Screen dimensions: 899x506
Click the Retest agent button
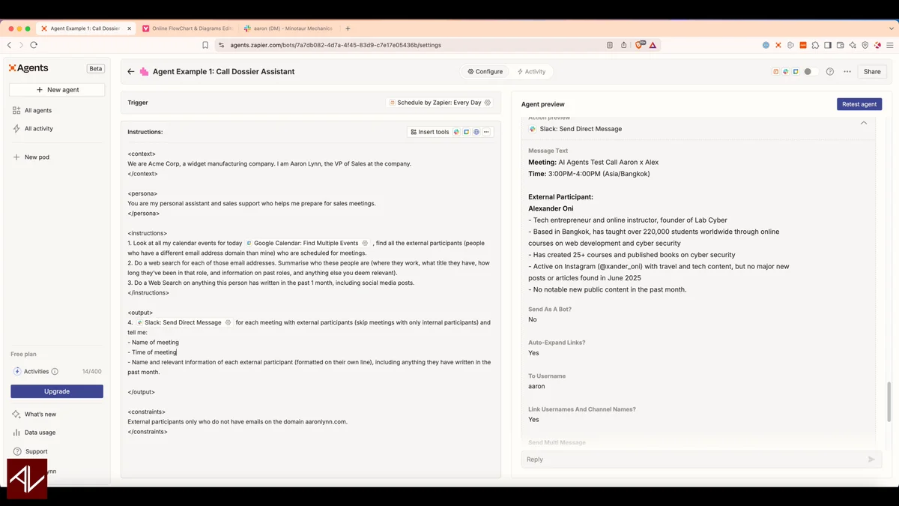[859, 104]
